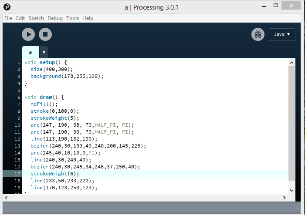Stop the running sketch
The width and height of the screenshot is (305, 215).
(x=45, y=34)
